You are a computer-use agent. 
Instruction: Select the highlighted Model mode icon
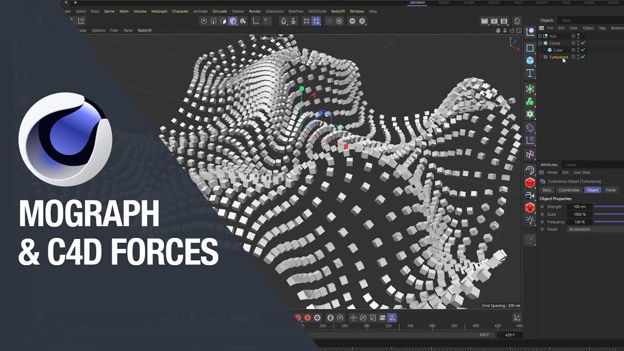233,21
